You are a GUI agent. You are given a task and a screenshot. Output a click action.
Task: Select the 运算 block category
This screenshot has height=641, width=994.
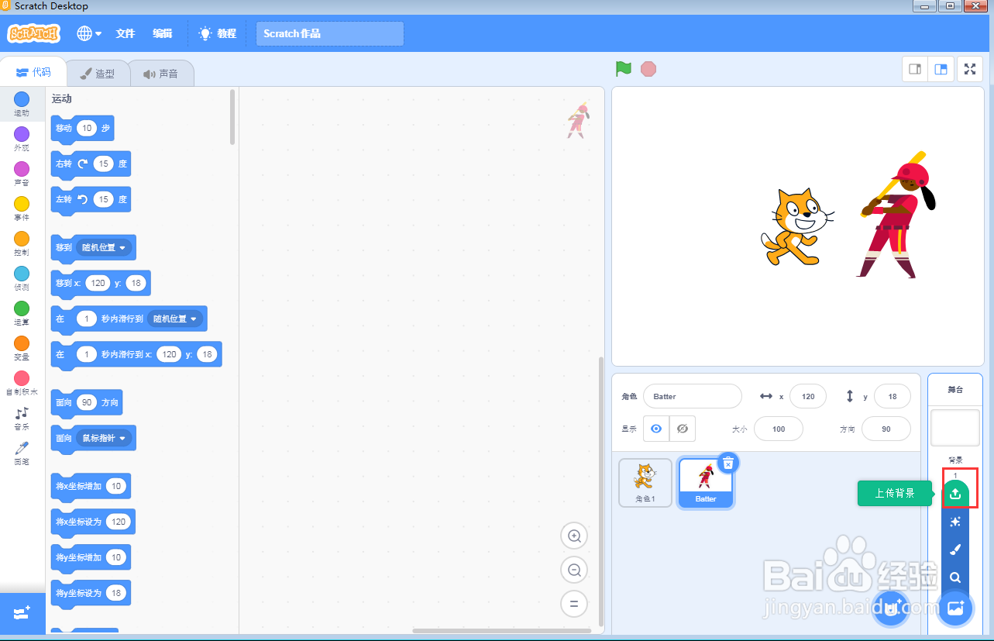tap(22, 313)
